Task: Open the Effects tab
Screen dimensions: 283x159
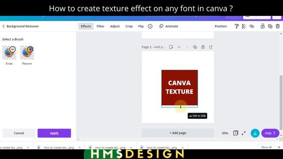Action: 86,26
